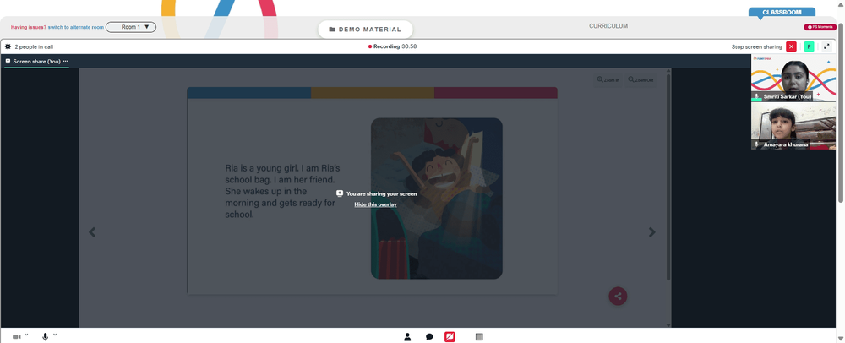Screen dimensions: 845x343
Task: Click the '2 people in call' text
Action: pyautogui.click(x=34, y=46)
